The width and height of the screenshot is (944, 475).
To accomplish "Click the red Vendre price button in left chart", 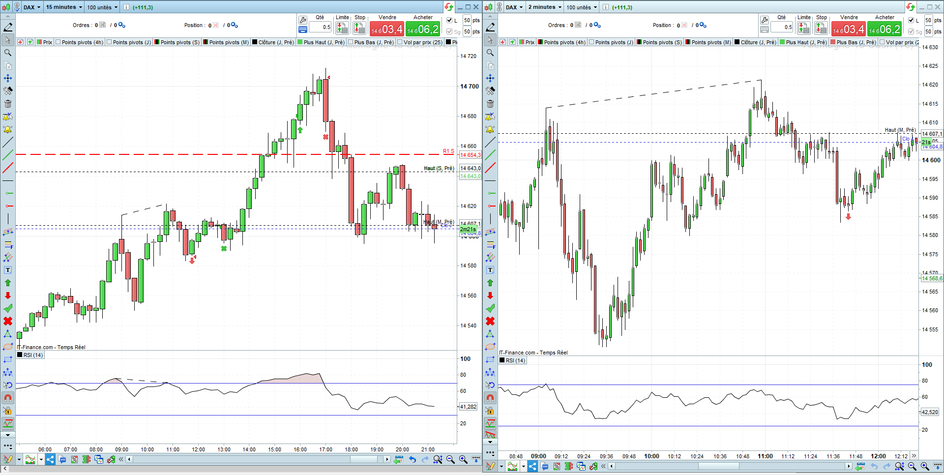I will [x=387, y=29].
